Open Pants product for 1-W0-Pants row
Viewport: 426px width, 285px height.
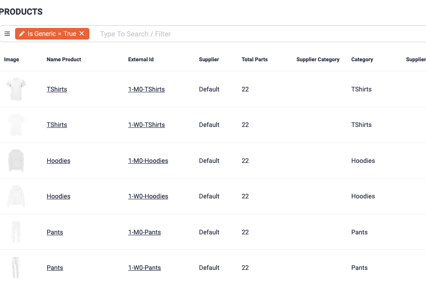55,268
